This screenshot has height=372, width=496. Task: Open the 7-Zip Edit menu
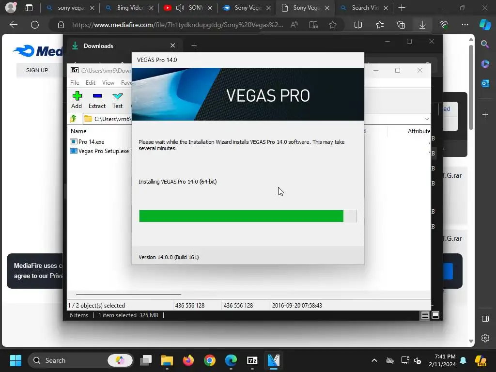91,82
